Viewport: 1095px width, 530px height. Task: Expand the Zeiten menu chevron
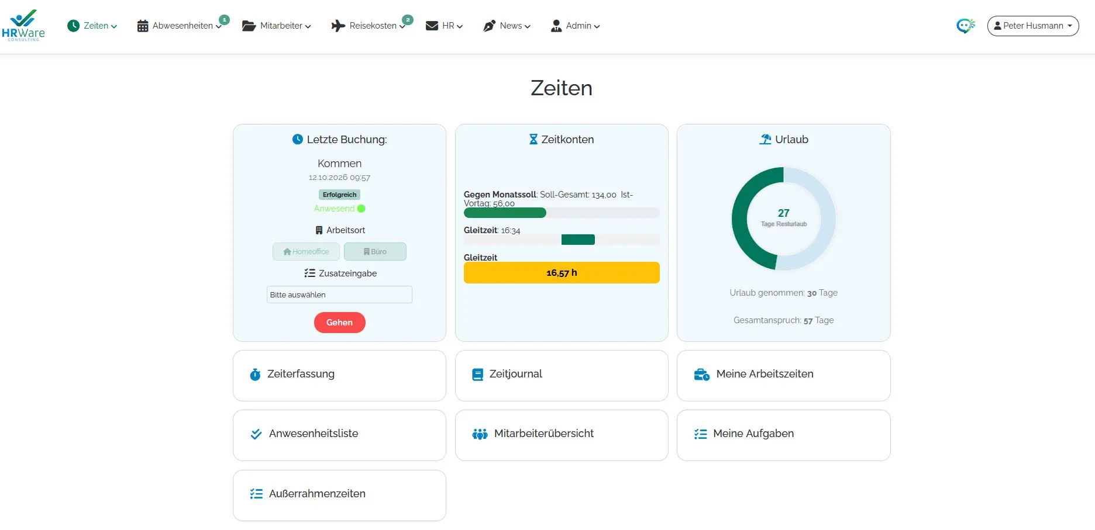114,26
